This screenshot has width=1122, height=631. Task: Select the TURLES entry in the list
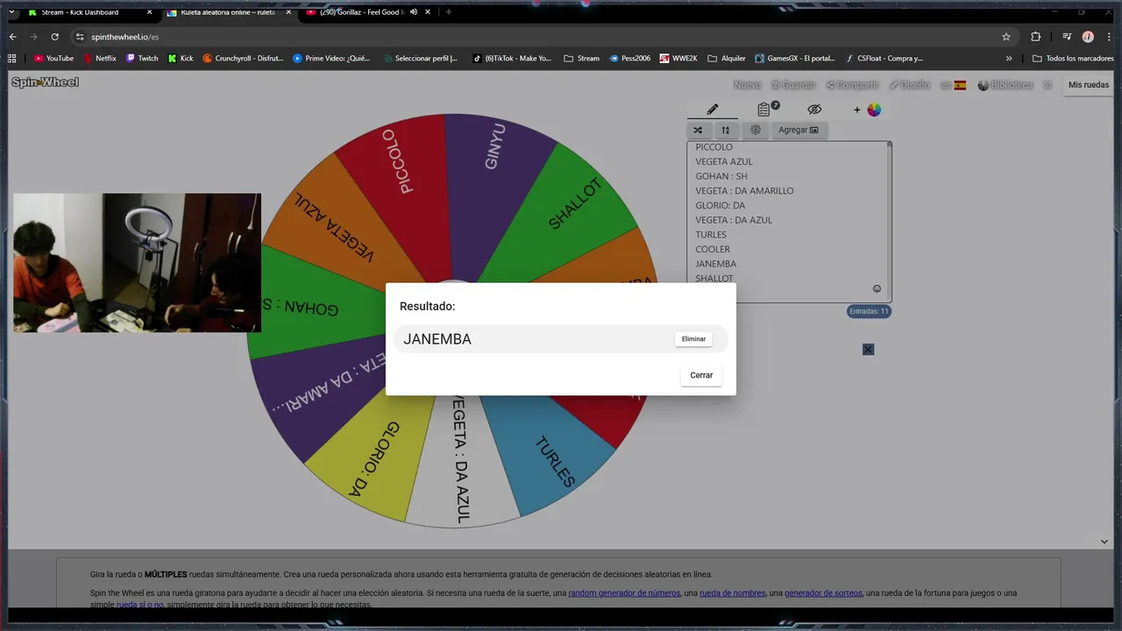(711, 235)
